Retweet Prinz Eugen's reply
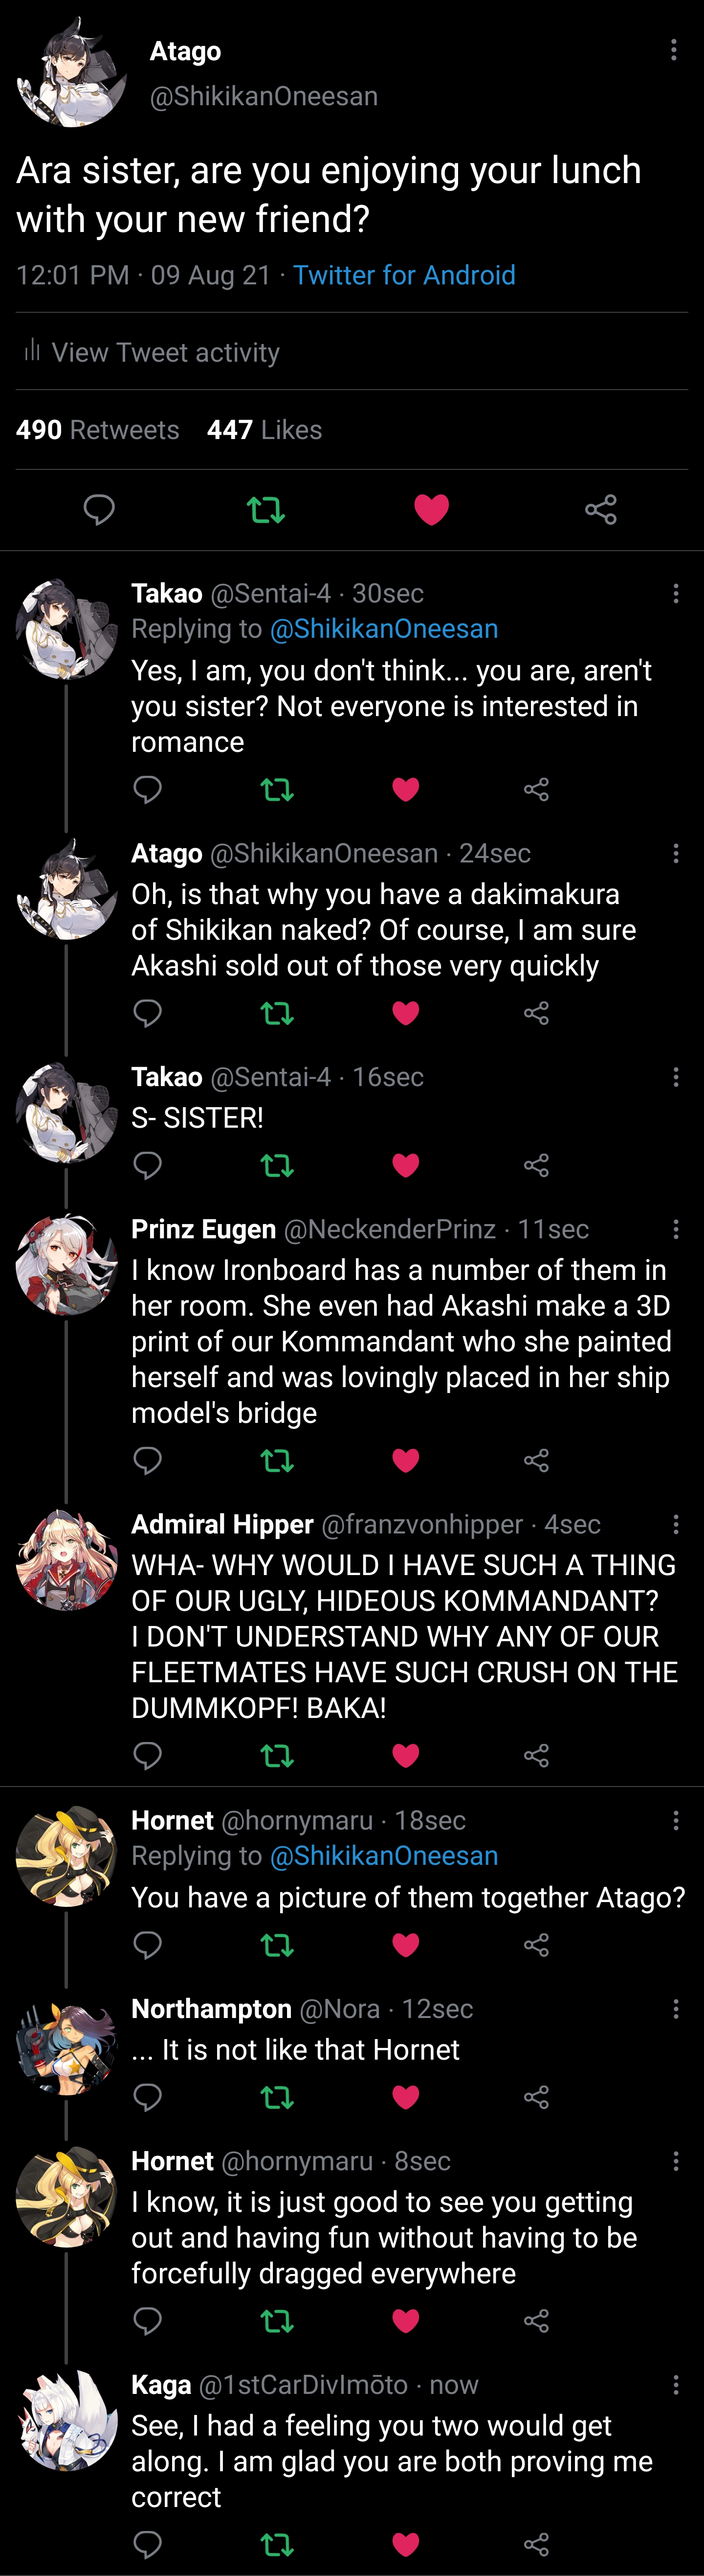Viewport: 704px width, 2576px height. pos(277,1461)
